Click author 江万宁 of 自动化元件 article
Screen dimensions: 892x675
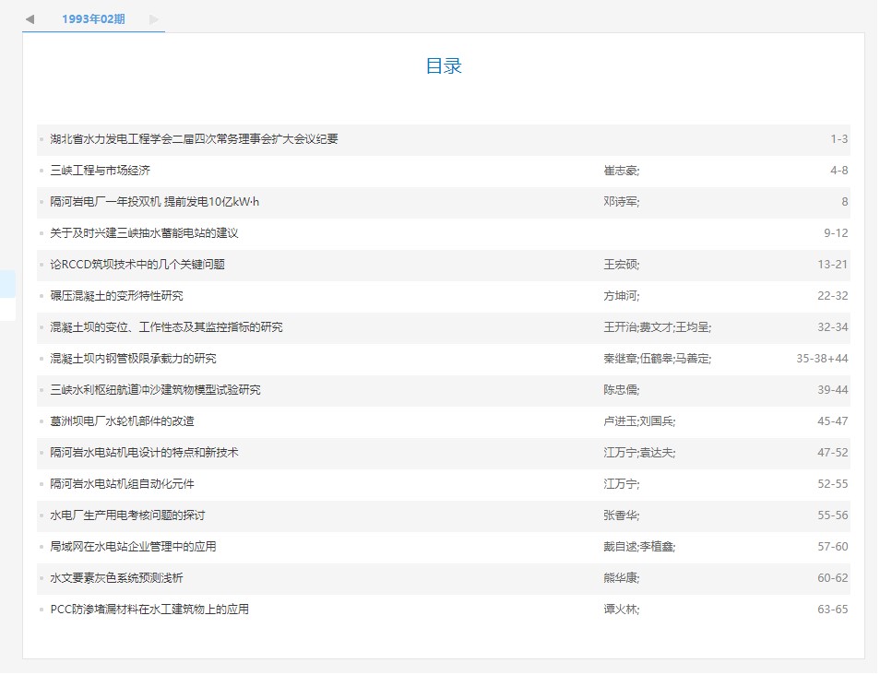622,484
